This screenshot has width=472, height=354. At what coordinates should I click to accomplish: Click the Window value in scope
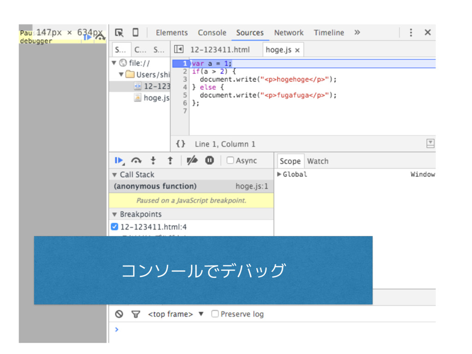423,174
